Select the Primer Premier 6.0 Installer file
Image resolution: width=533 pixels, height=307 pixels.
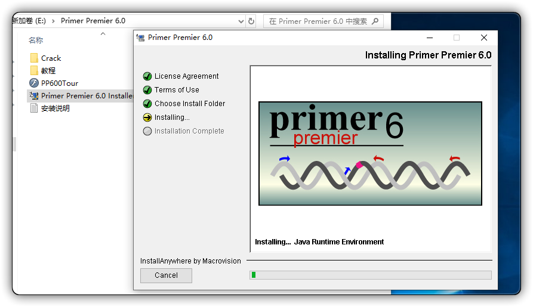pos(81,96)
